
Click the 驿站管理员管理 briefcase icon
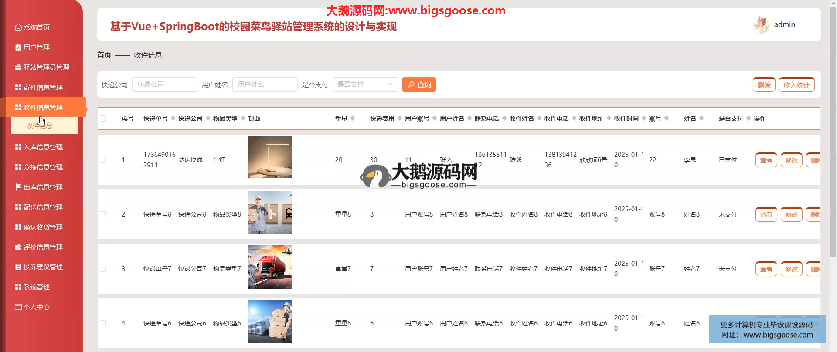click(18, 68)
